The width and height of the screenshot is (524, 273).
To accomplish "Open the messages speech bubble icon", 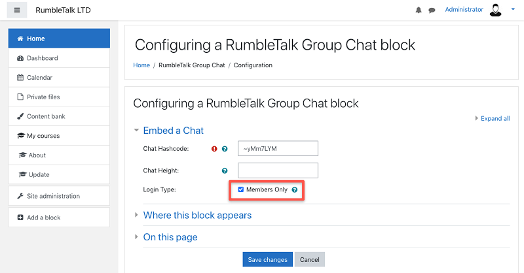I will pos(432,10).
